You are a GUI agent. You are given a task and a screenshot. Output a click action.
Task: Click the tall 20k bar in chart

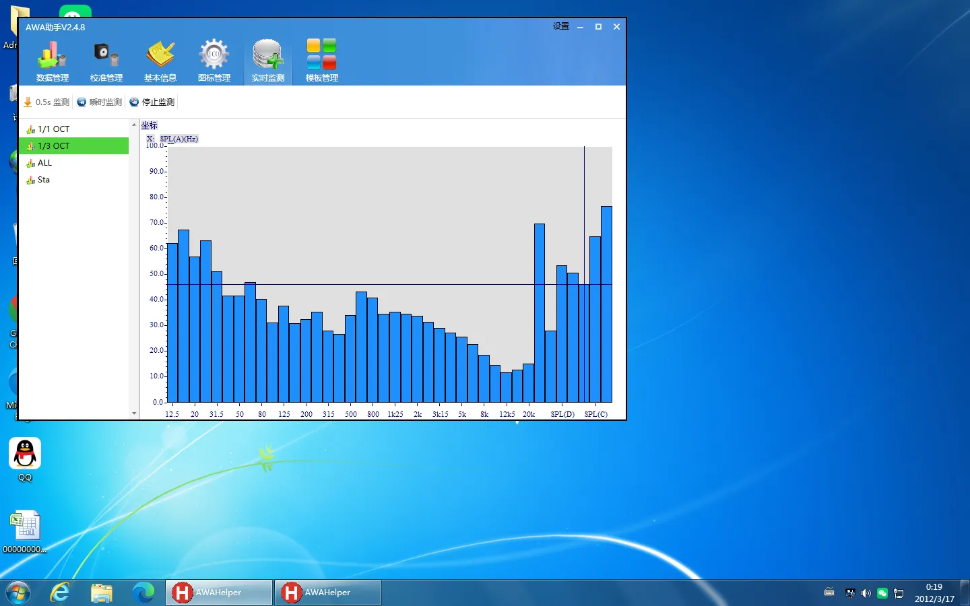pos(540,313)
